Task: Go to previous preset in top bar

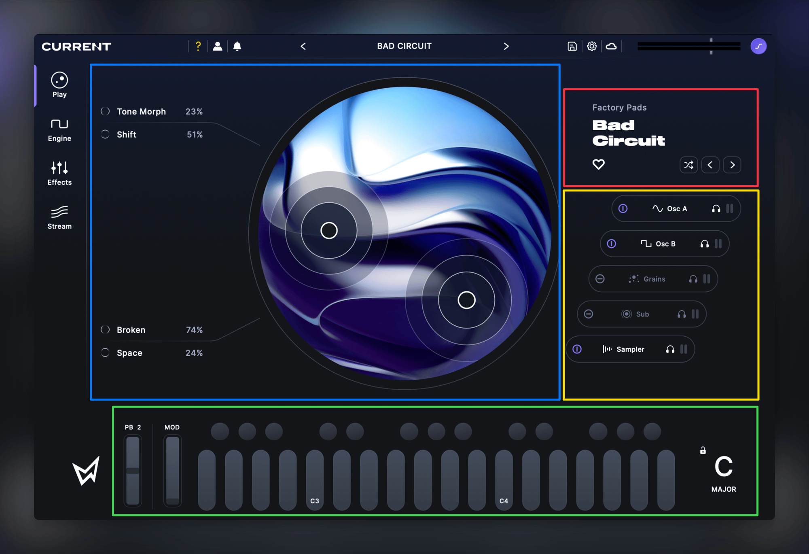Action: click(303, 47)
